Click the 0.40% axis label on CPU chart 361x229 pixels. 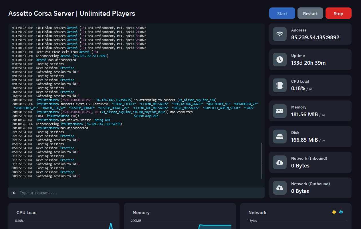pyautogui.click(x=19, y=221)
